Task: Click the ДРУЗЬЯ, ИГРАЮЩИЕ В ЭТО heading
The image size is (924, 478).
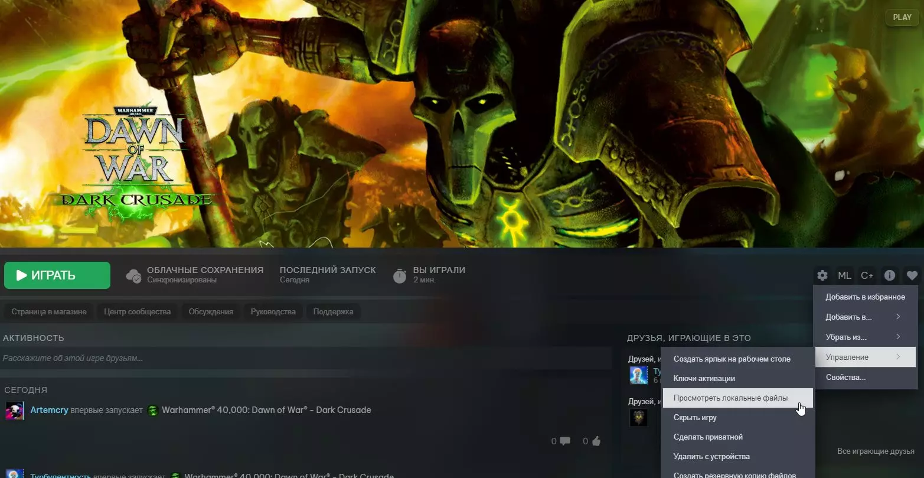Action: pos(689,338)
